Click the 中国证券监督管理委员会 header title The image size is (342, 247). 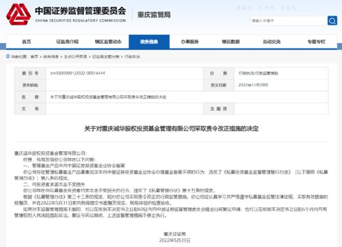tap(80, 11)
